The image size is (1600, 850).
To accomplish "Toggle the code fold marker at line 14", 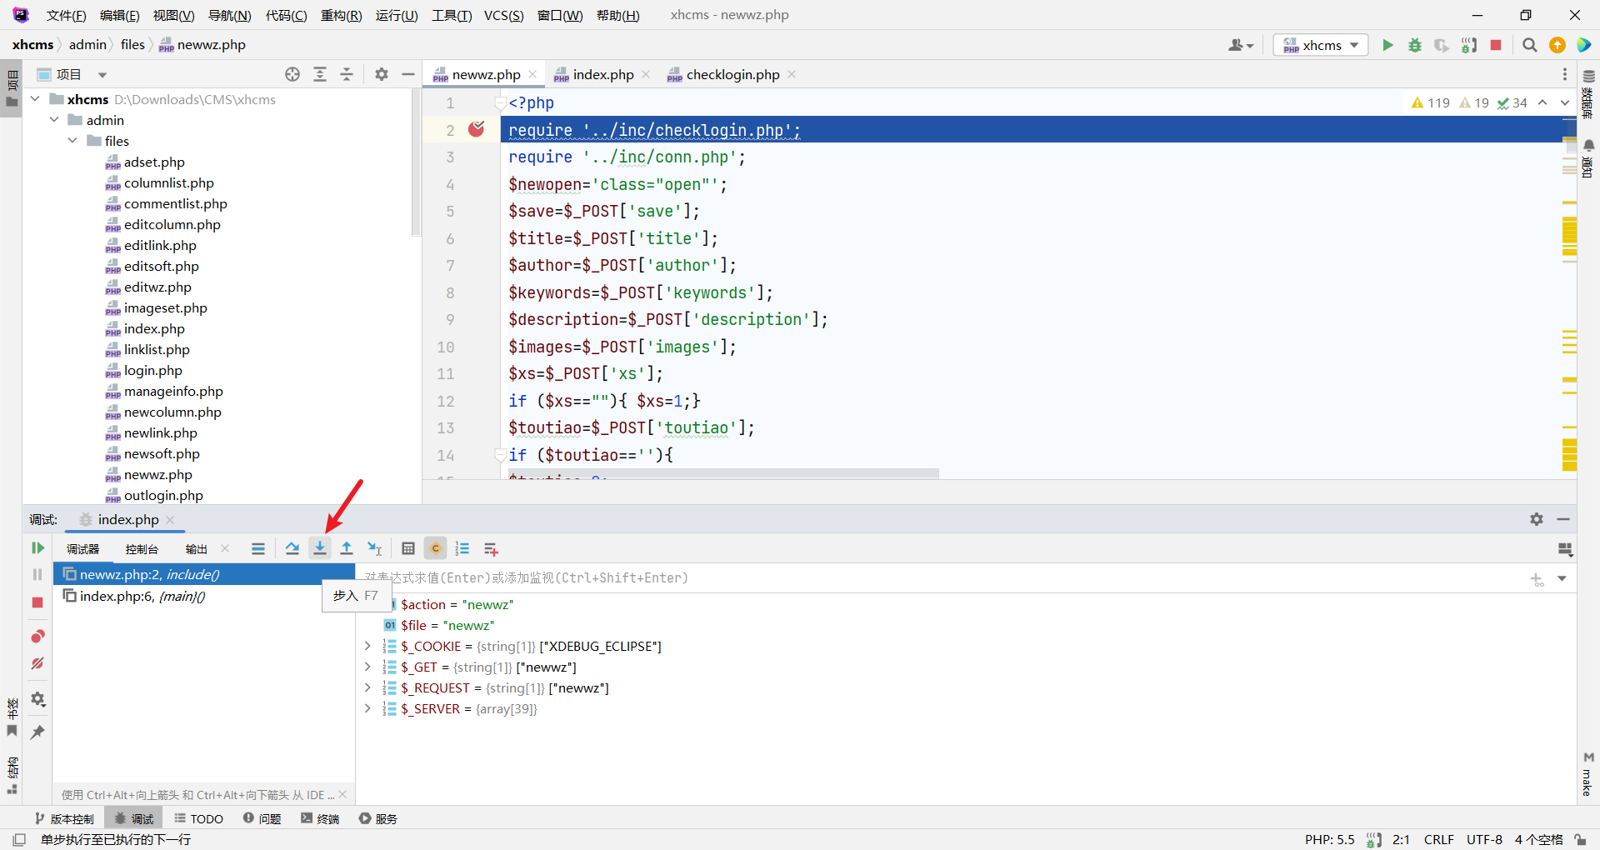I will (x=500, y=455).
